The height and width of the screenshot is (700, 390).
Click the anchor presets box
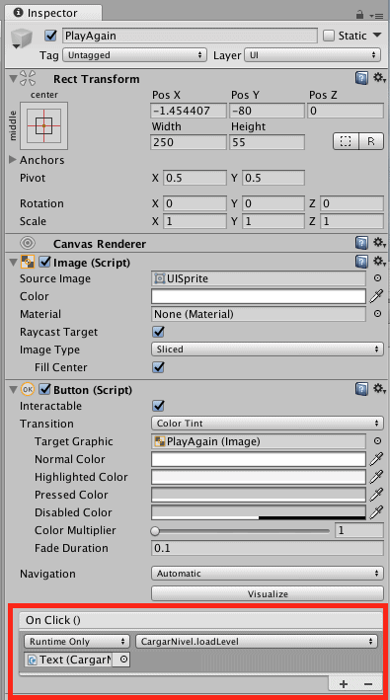coord(43,126)
